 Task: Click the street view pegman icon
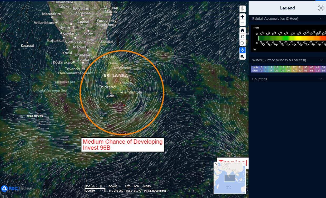point(243,9)
